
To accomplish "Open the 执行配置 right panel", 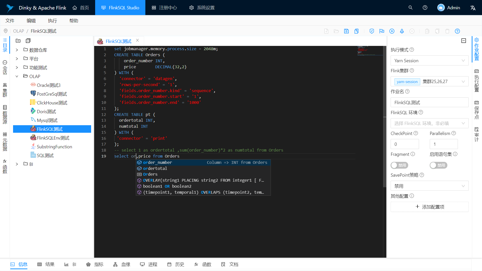I will (476, 80).
